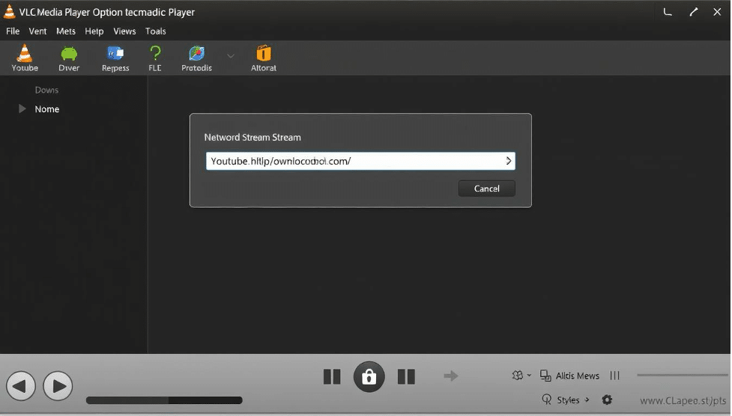Click the pause icon right of lock
Image resolution: width=732 pixels, height=416 pixels.
406,376
